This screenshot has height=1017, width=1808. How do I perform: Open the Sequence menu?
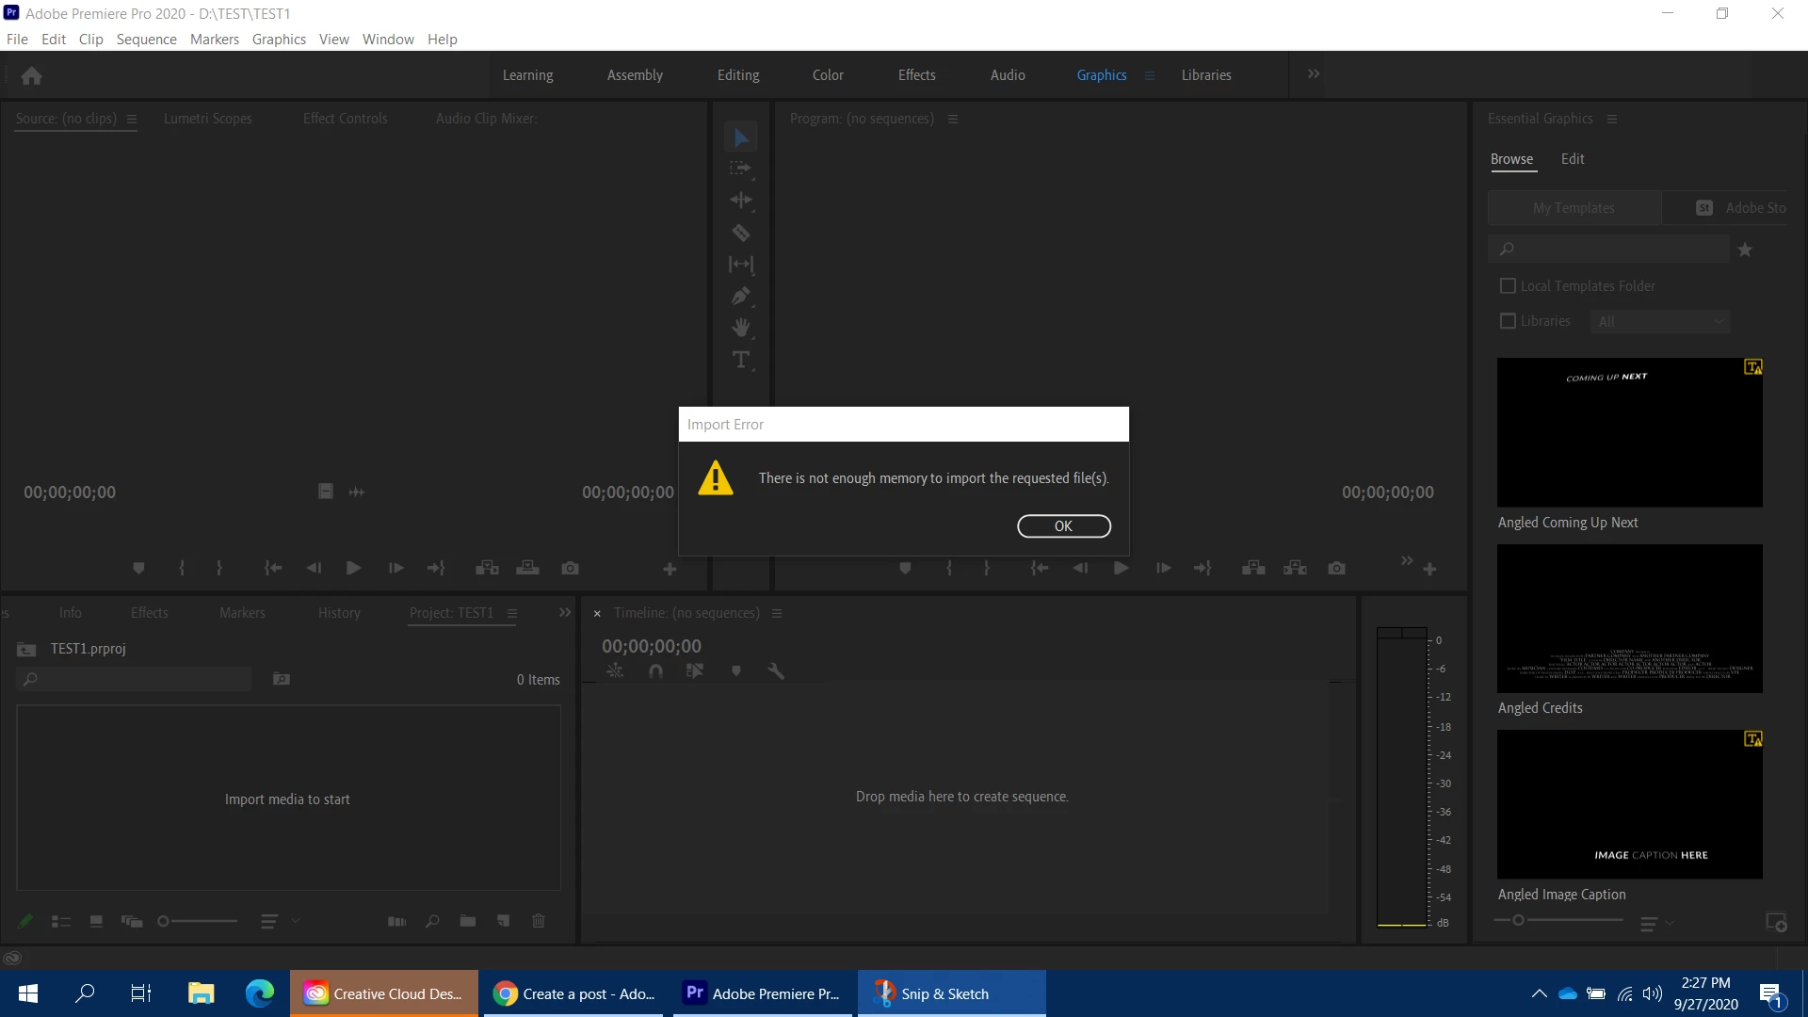[x=146, y=40]
